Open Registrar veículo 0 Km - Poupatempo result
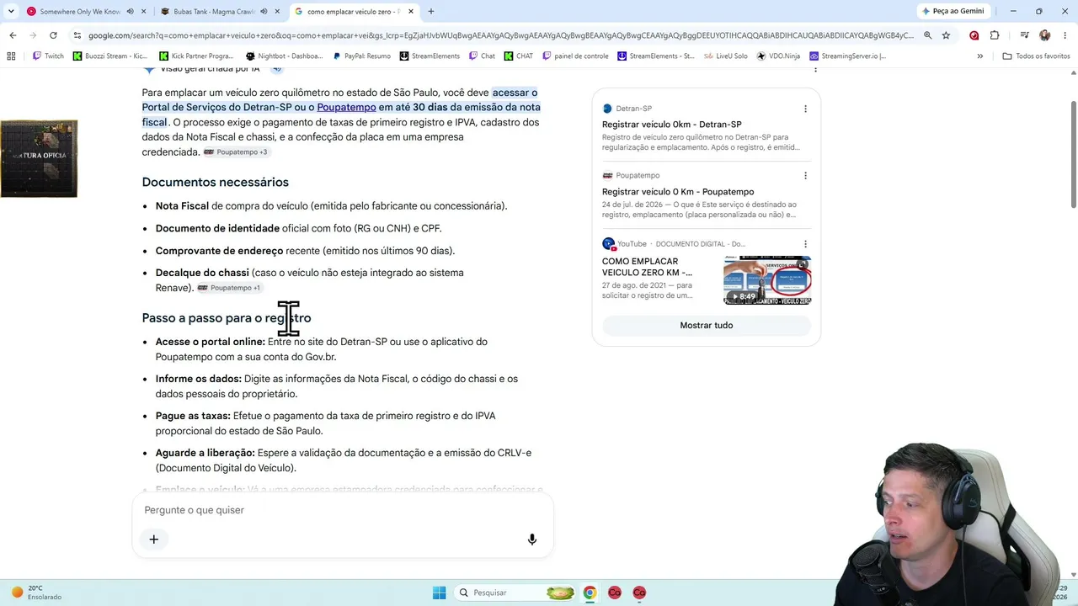Viewport: 1078px width, 606px height. pyautogui.click(x=678, y=192)
